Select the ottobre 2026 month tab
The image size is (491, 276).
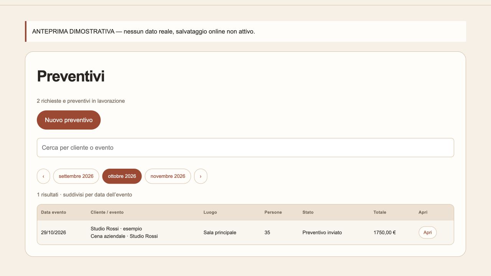tap(122, 176)
